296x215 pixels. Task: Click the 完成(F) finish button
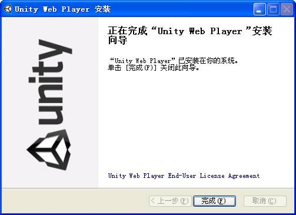click(x=214, y=201)
